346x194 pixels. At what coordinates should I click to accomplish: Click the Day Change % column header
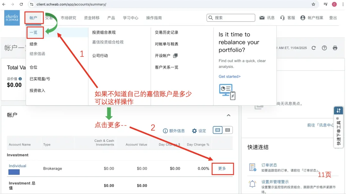pyautogui.click(x=198, y=145)
